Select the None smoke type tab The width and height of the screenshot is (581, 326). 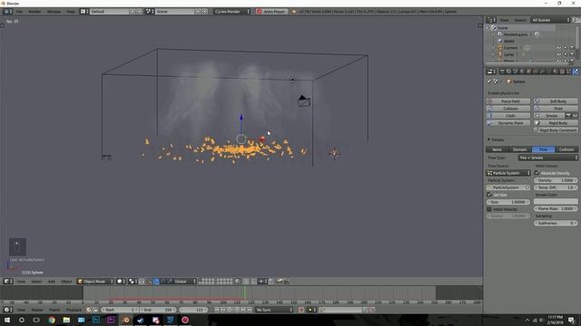click(497, 149)
